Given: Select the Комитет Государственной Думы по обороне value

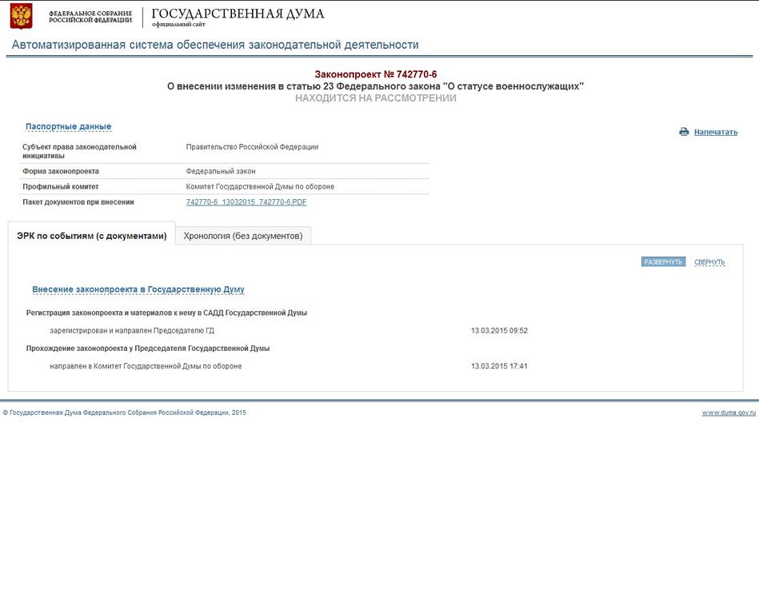Looking at the screenshot, I should click(x=260, y=186).
